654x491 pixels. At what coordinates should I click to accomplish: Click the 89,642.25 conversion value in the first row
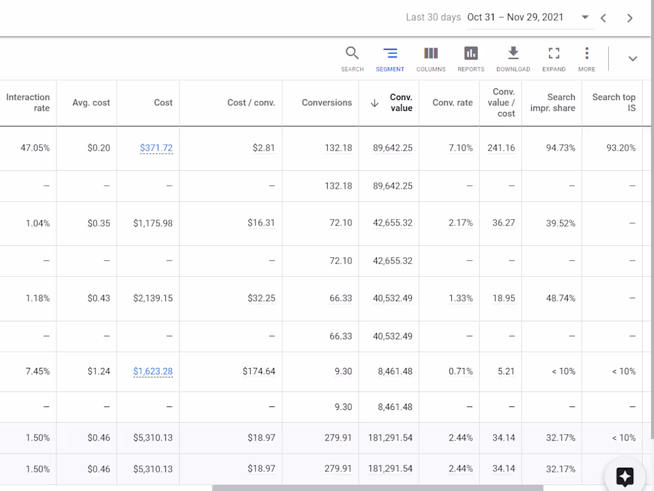coord(392,148)
